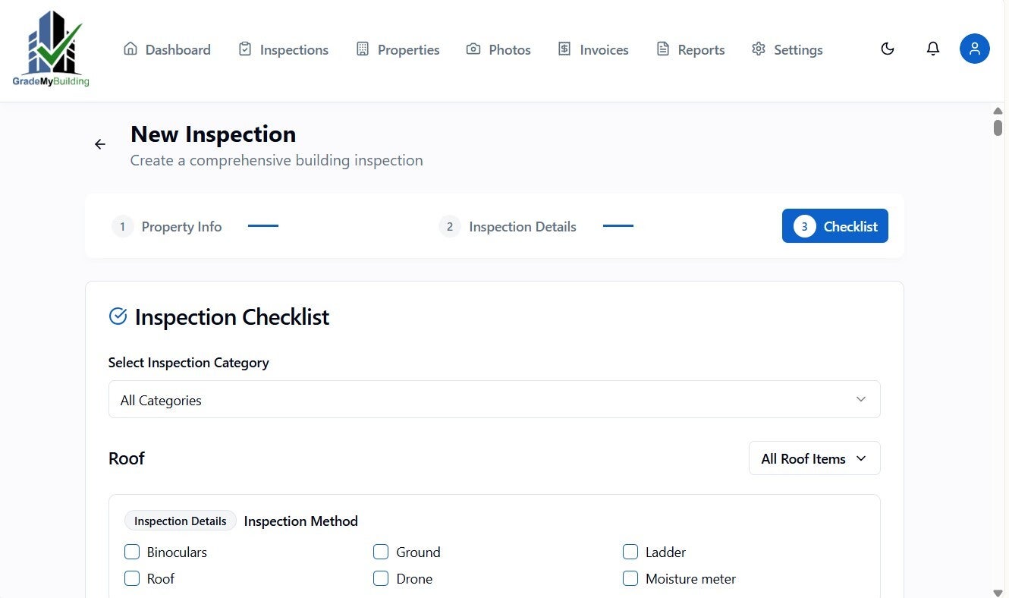Open the Reports menu item
This screenshot has height=598, width=1009.
690,49
